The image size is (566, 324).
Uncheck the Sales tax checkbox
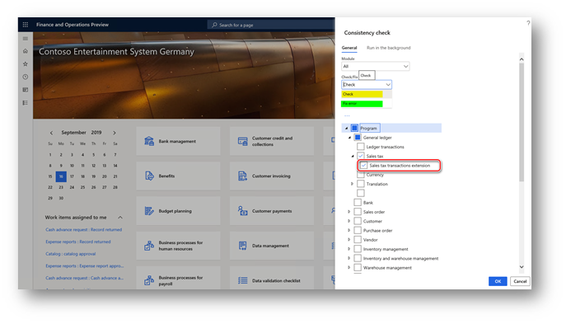coord(361,156)
